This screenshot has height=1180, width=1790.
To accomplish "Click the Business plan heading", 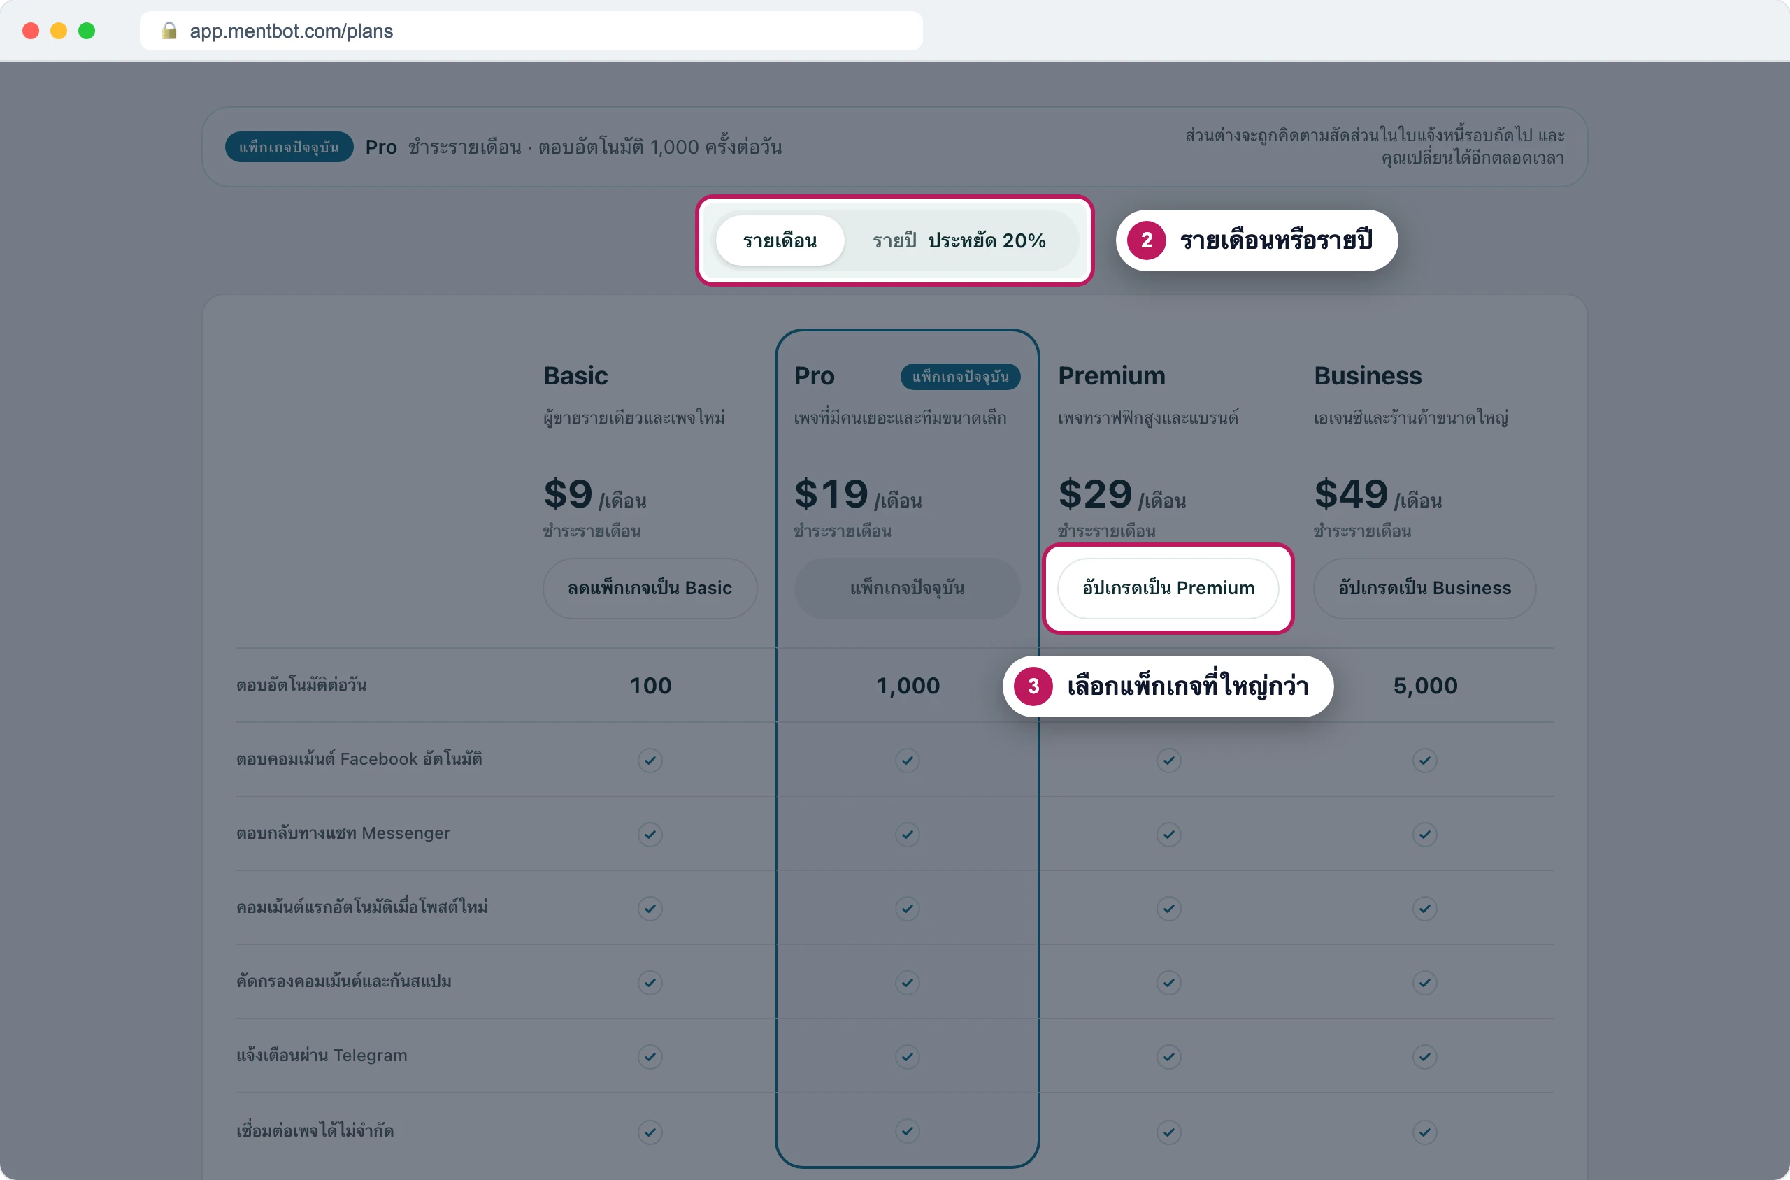I will 1368,375.
